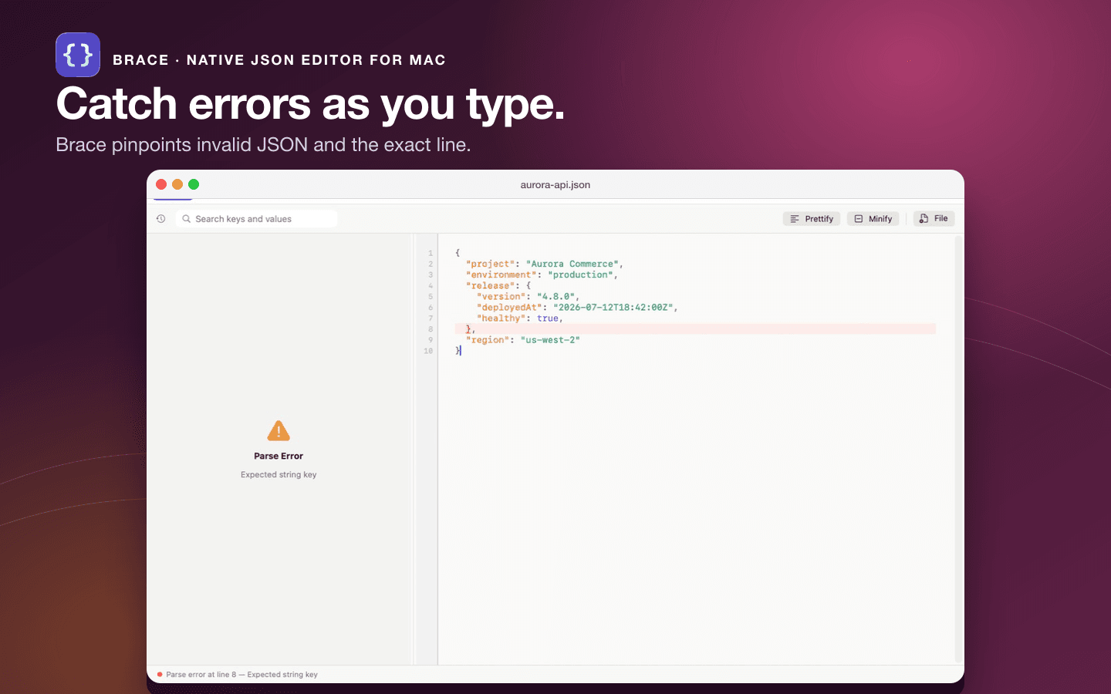Click the opening brace on line 1
1111x694 pixels.
pos(458,254)
